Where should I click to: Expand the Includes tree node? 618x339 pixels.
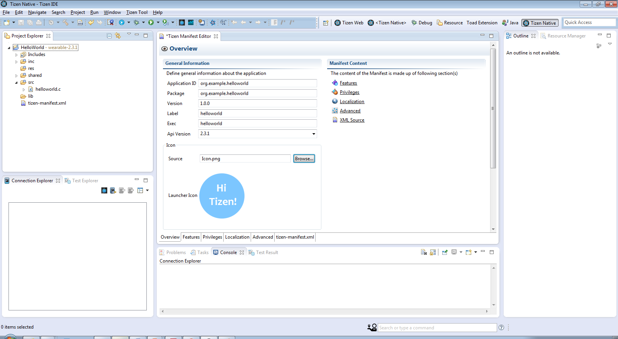coord(16,55)
